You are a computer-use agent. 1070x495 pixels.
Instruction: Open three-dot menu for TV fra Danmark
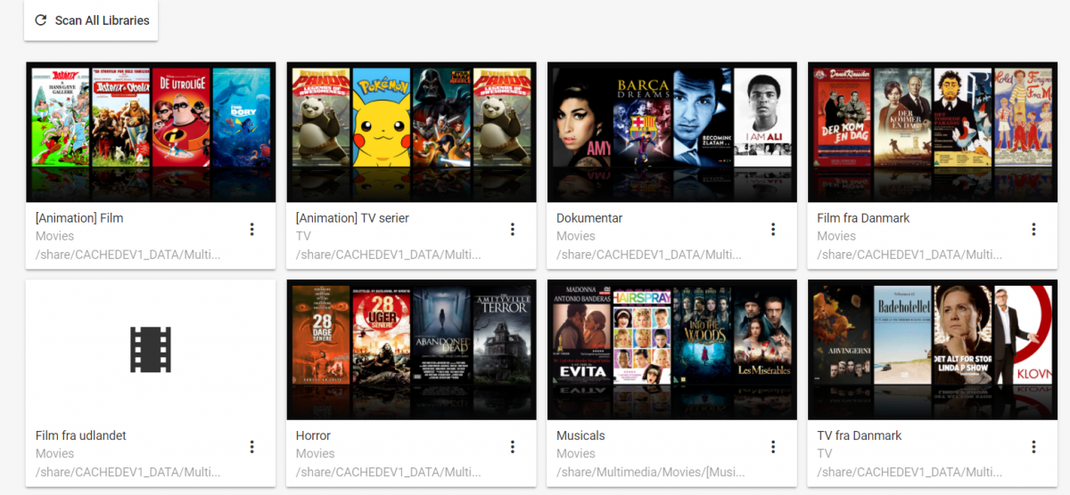click(x=1033, y=446)
